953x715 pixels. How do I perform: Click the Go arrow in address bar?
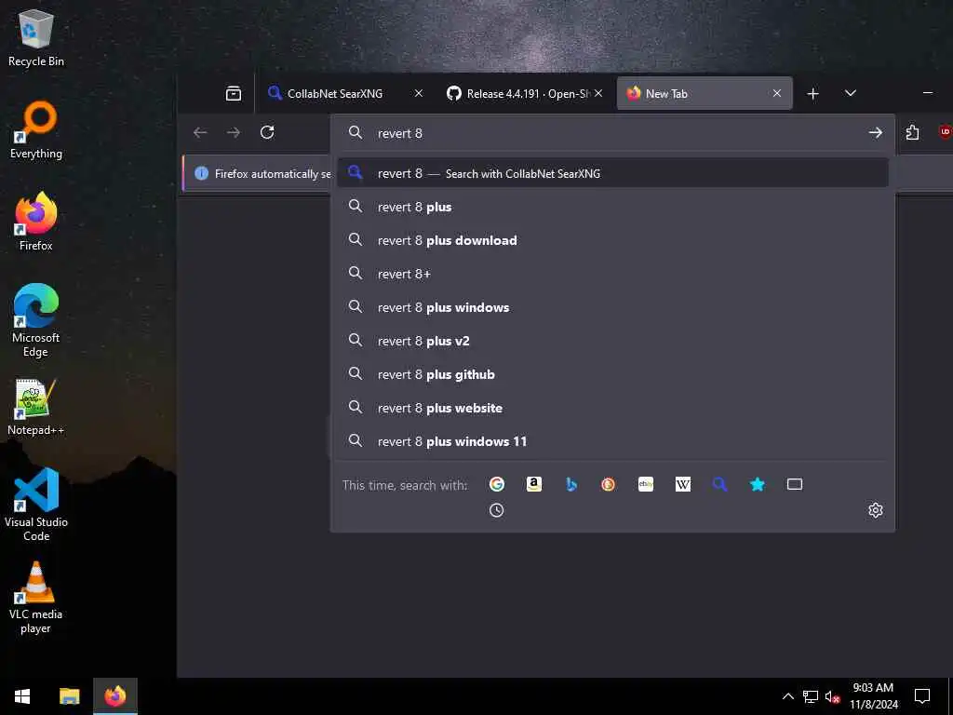[x=875, y=132]
